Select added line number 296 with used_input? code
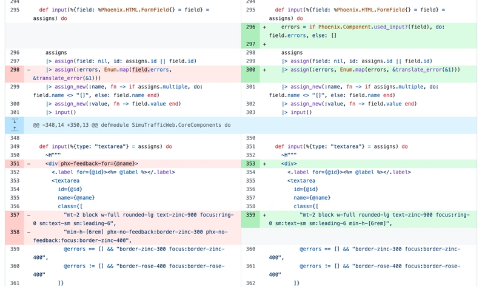485x287 pixels. 250,27
